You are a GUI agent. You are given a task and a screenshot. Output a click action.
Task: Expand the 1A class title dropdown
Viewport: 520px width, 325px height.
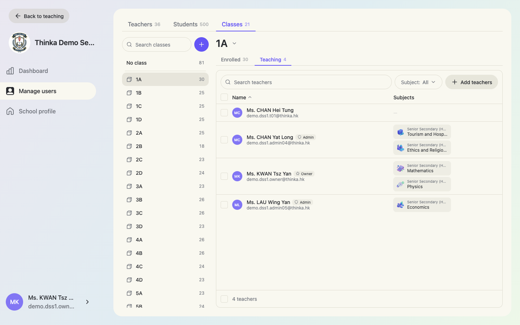pos(234,43)
